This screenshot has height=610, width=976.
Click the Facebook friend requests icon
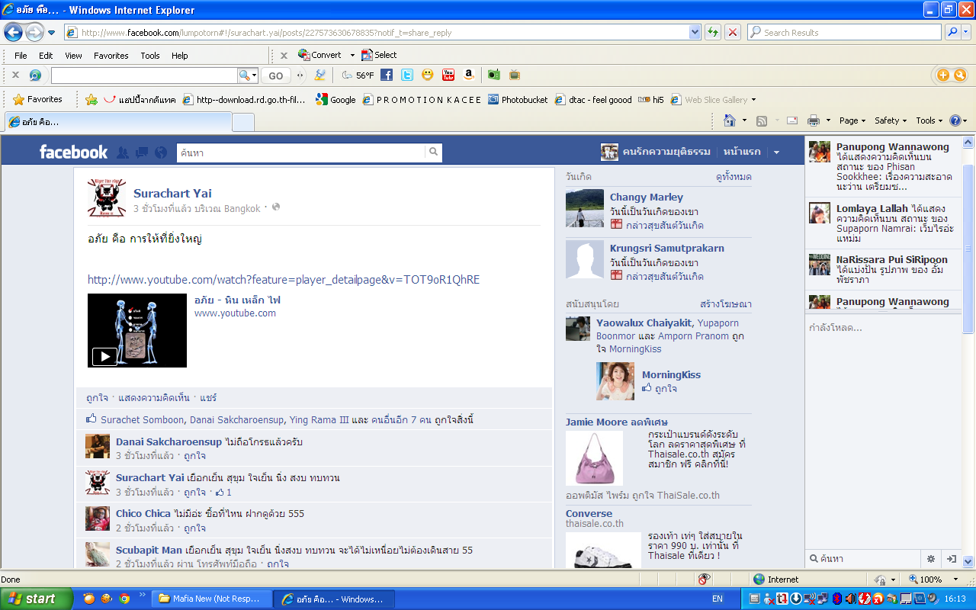(123, 152)
